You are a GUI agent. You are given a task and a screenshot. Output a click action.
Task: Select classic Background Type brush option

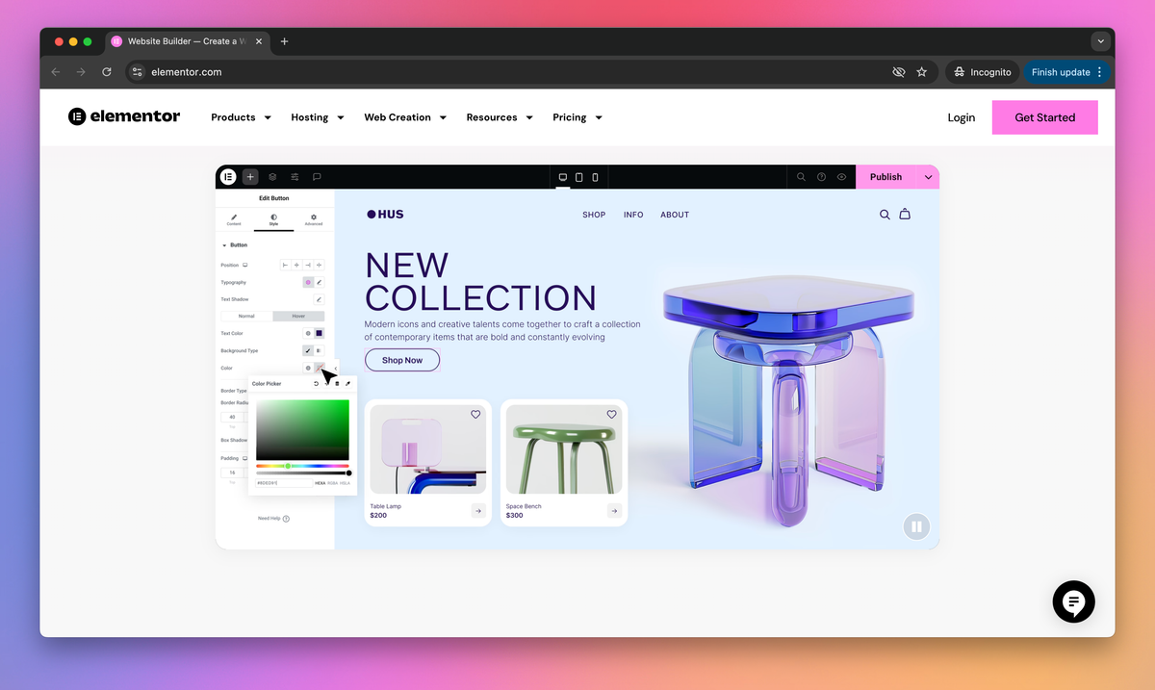[308, 350]
